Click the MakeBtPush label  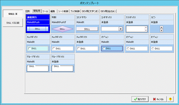tap(33, 22)
